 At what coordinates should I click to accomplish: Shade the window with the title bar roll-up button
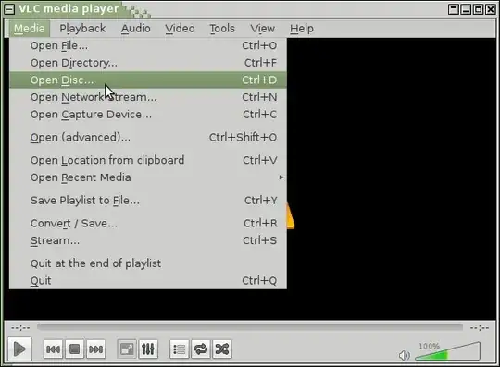tap(454, 9)
